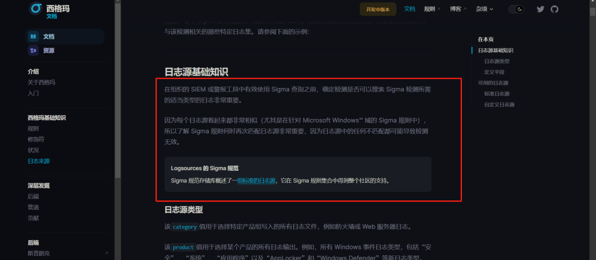Open 修饰符 sidebar link

(36, 139)
